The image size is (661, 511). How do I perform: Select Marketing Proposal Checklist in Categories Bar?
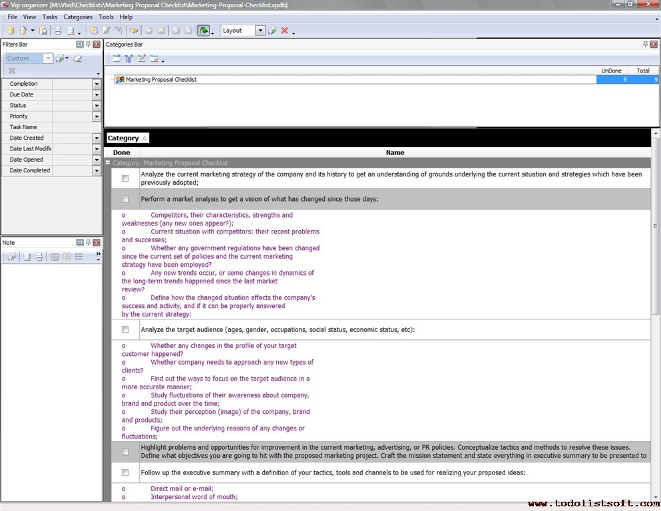(160, 80)
